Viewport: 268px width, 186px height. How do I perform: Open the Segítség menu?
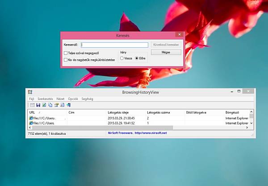point(88,99)
